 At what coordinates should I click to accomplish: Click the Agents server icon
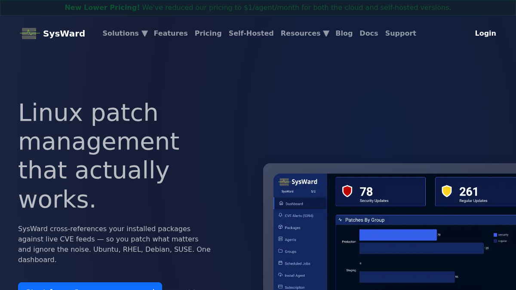point(280,239)
